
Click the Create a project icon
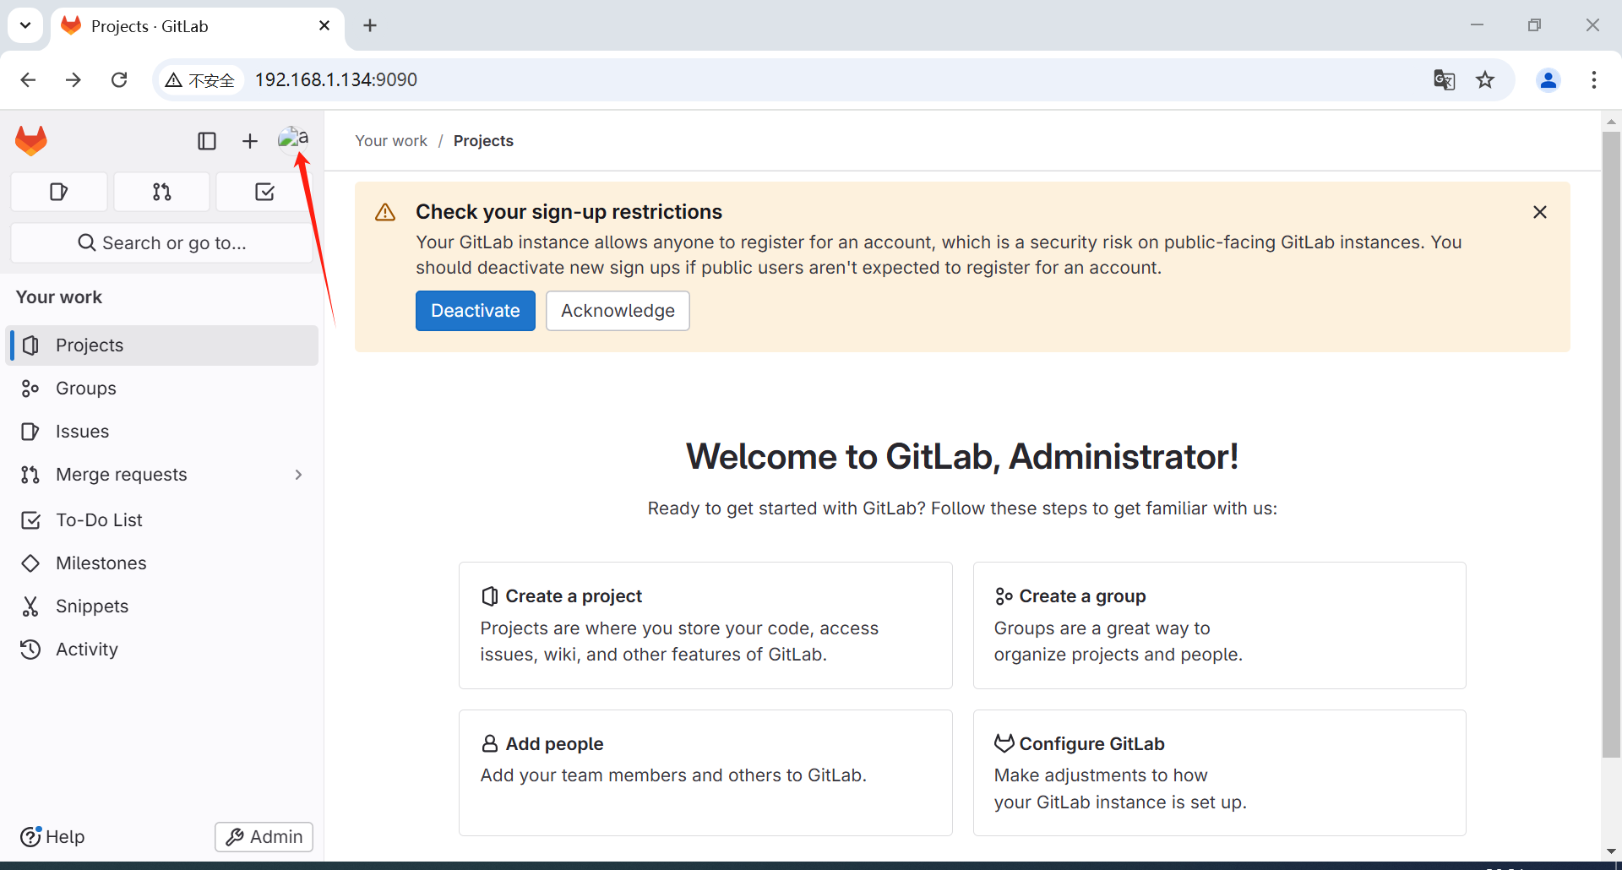click(x=489, y=596)
